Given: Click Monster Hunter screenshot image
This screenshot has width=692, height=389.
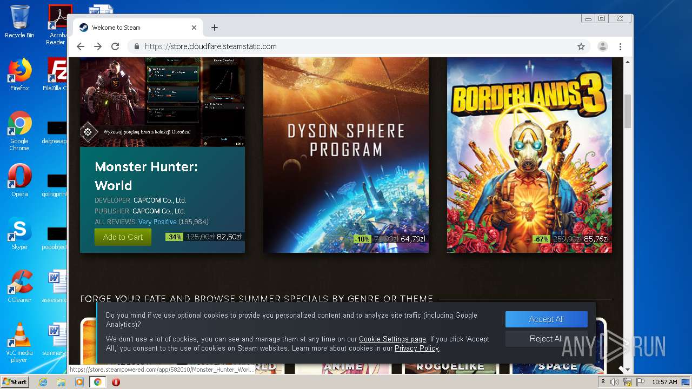Looking at the screenshot, I should coord(162,102).
